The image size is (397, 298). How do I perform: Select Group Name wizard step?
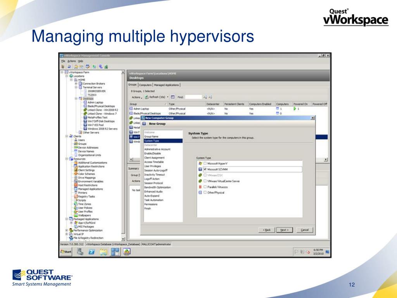[x=151, y=137]
